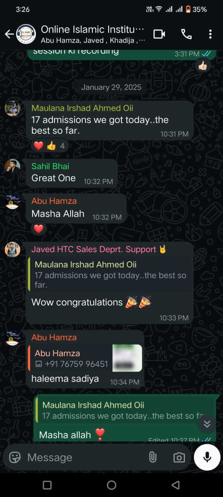Image resolution: width=223 pixels, height=497 pixels.
Task: Open the blurred image thumbnail in Abu Hamza's reply
Action: pyautogui.click(x=127, y=358)
